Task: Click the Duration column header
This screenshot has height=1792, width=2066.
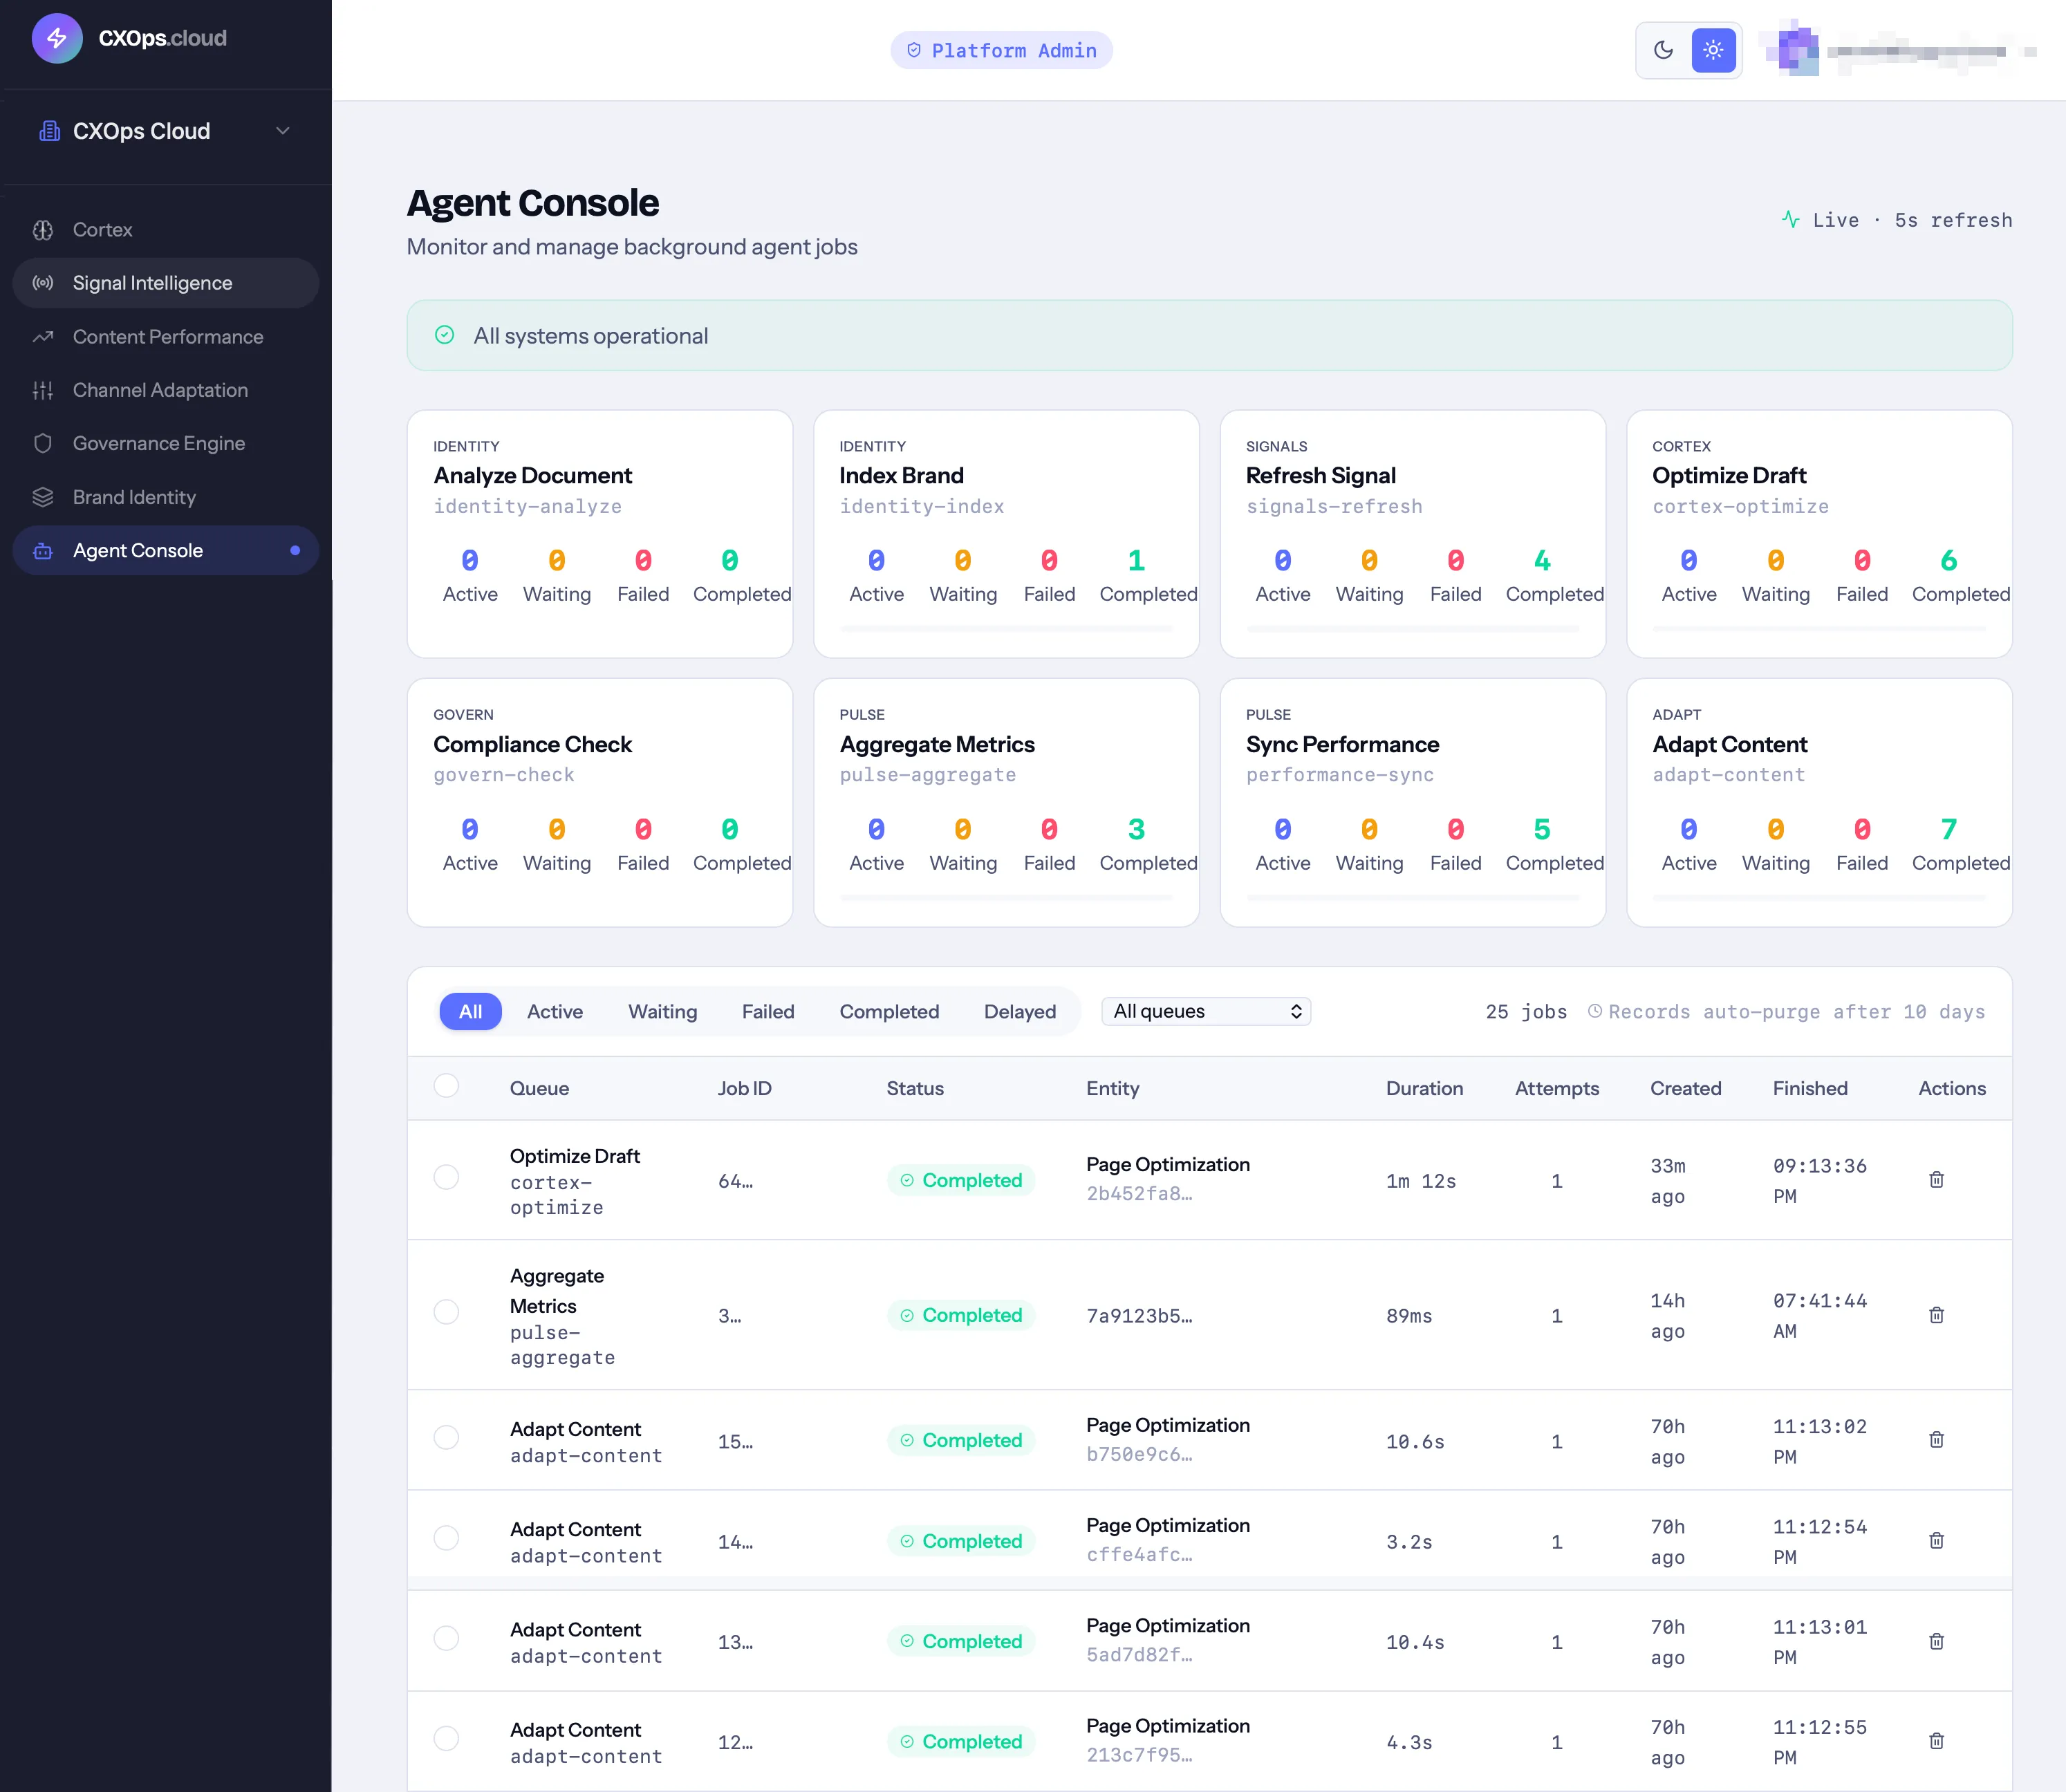Action: point(1424,1088)
